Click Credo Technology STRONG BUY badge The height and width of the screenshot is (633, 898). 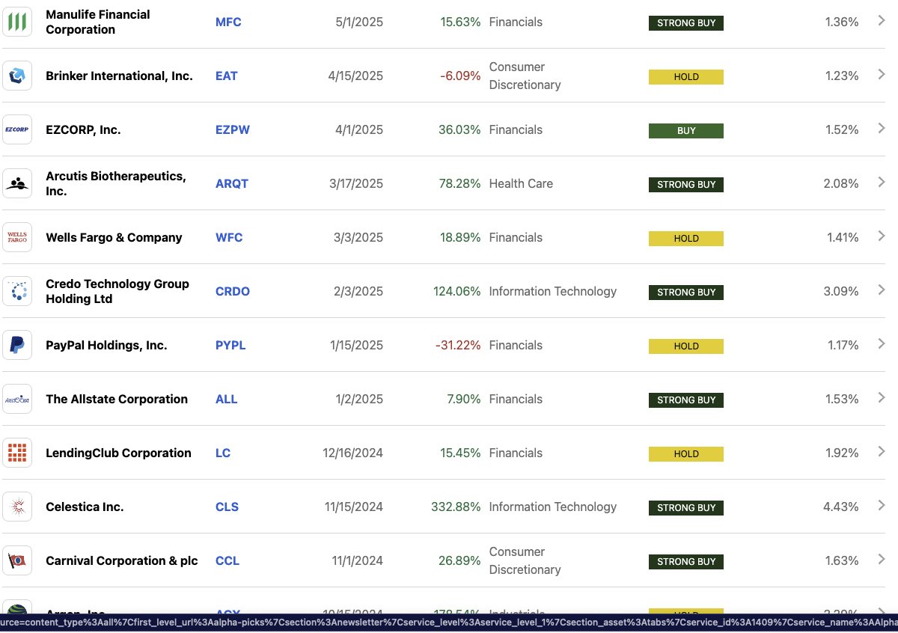click(x=686, y=293)
